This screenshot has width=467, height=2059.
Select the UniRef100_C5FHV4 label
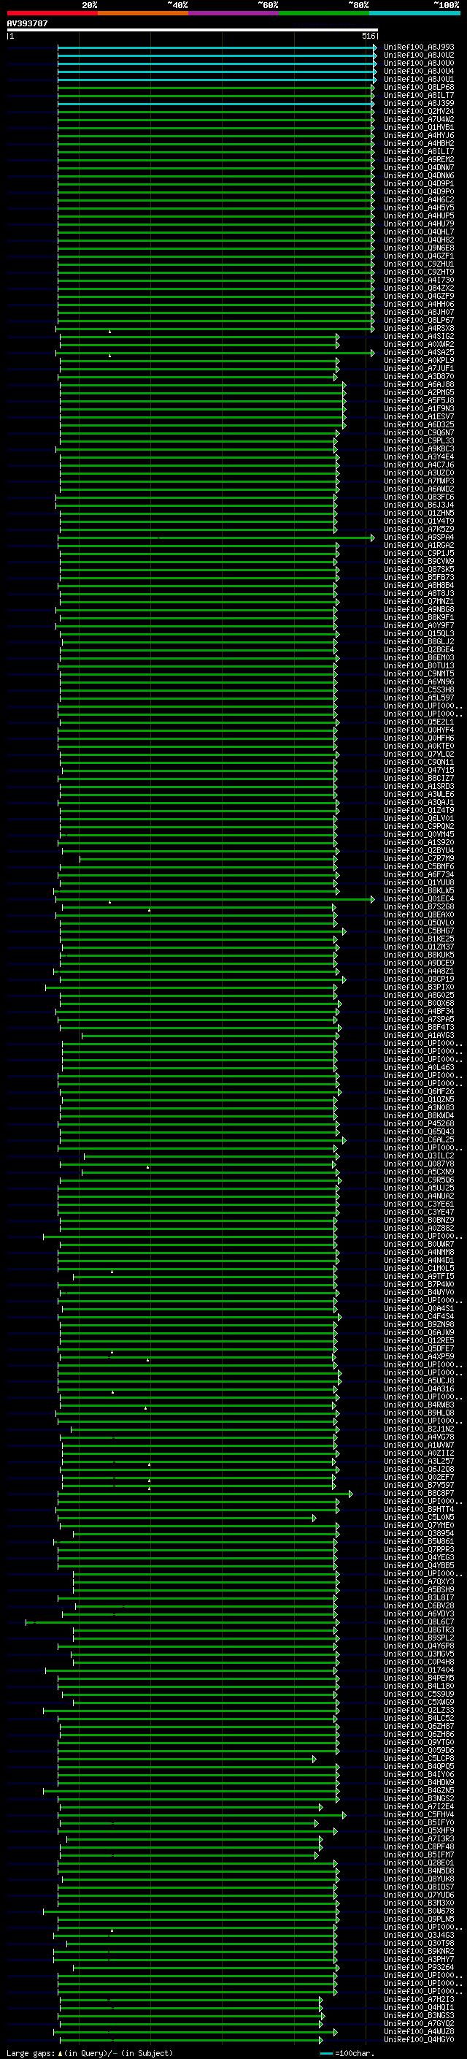[x=419, y=1814]
